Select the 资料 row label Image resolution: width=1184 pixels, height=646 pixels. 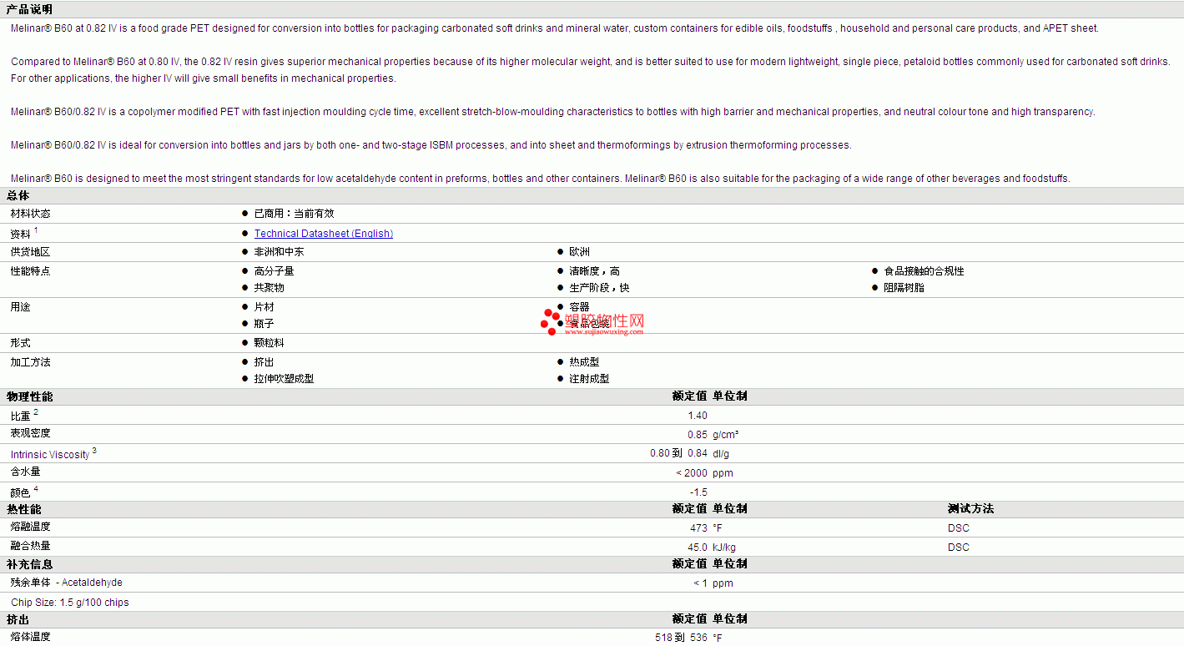[x=21, y=234]
